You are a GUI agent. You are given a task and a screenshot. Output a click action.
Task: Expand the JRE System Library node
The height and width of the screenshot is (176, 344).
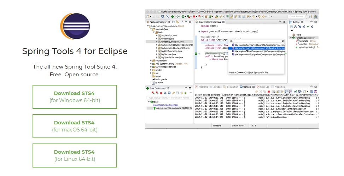pyautogui.click(x=151, y=64)
